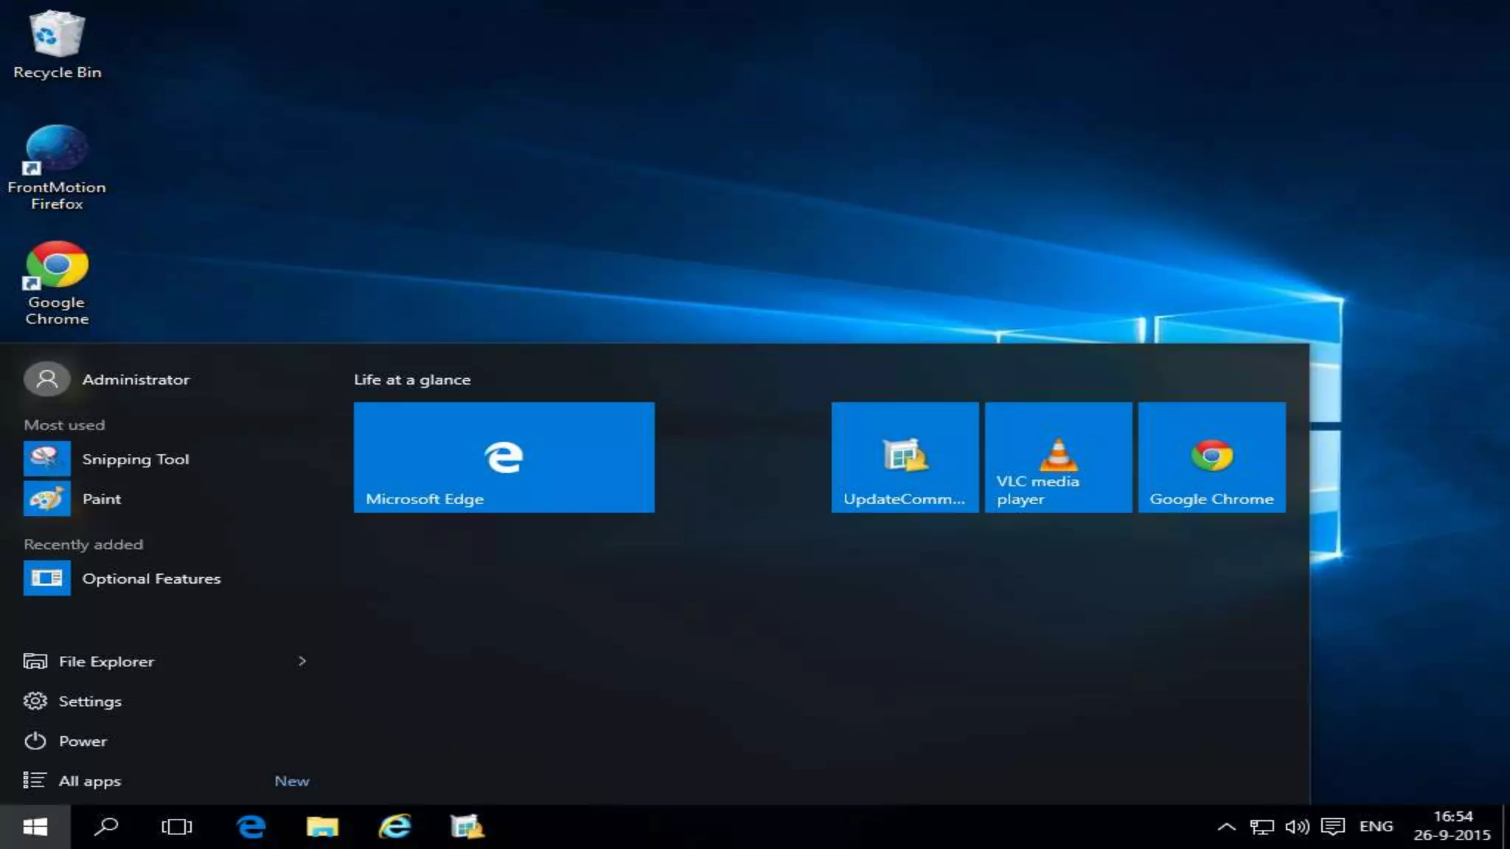1510x849 pixels.
Task: Open File Explorer from Start menu
Action: [x=106, y=661]
